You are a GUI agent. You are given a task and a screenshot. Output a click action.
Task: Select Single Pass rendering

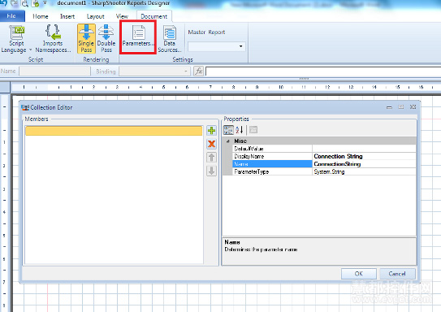tap(86, 38)
